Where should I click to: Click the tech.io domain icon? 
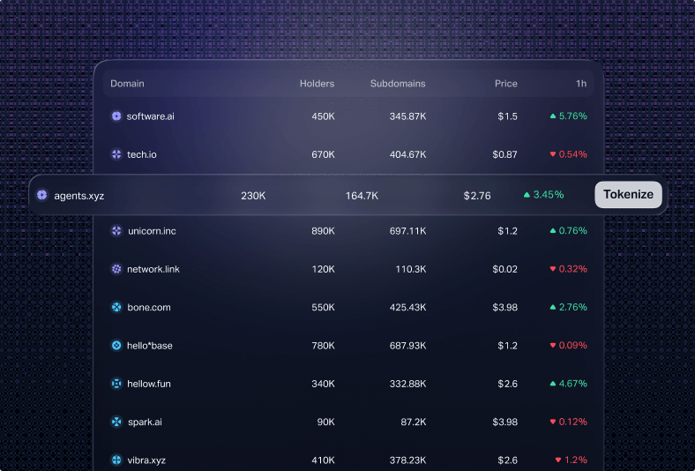point(116,154)
